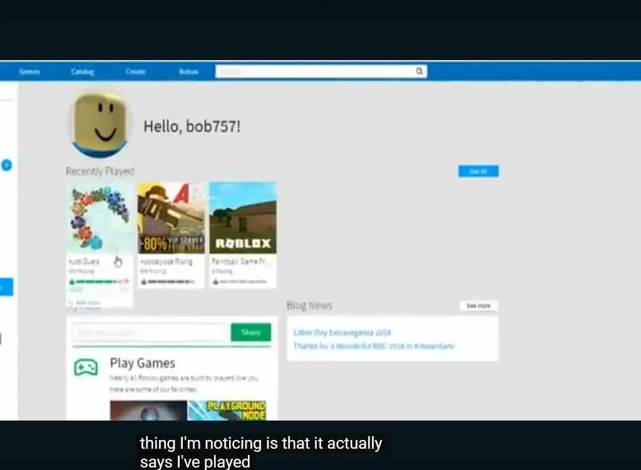This screenshot has height=470, width=641.
Task: Click the thumbs-up icon under Paintball Game
Action: click(x=215, y=281)
